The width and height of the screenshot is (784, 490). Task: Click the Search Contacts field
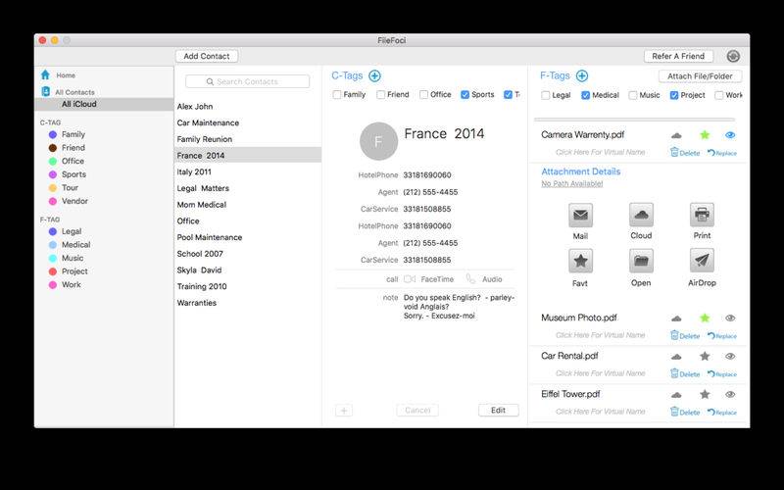coord(247,81)
